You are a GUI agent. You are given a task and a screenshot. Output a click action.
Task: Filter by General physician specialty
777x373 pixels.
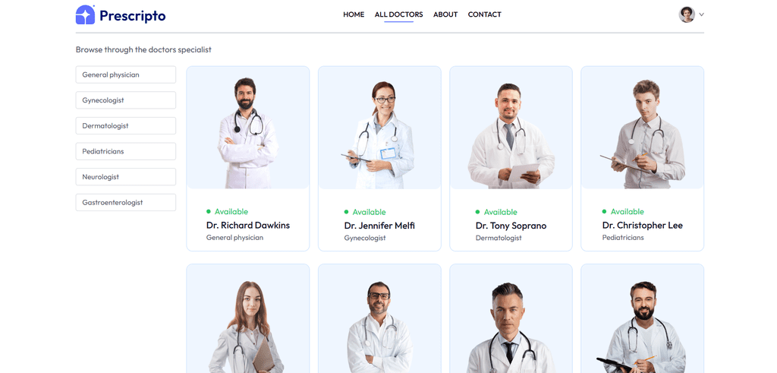coord(126,75)
